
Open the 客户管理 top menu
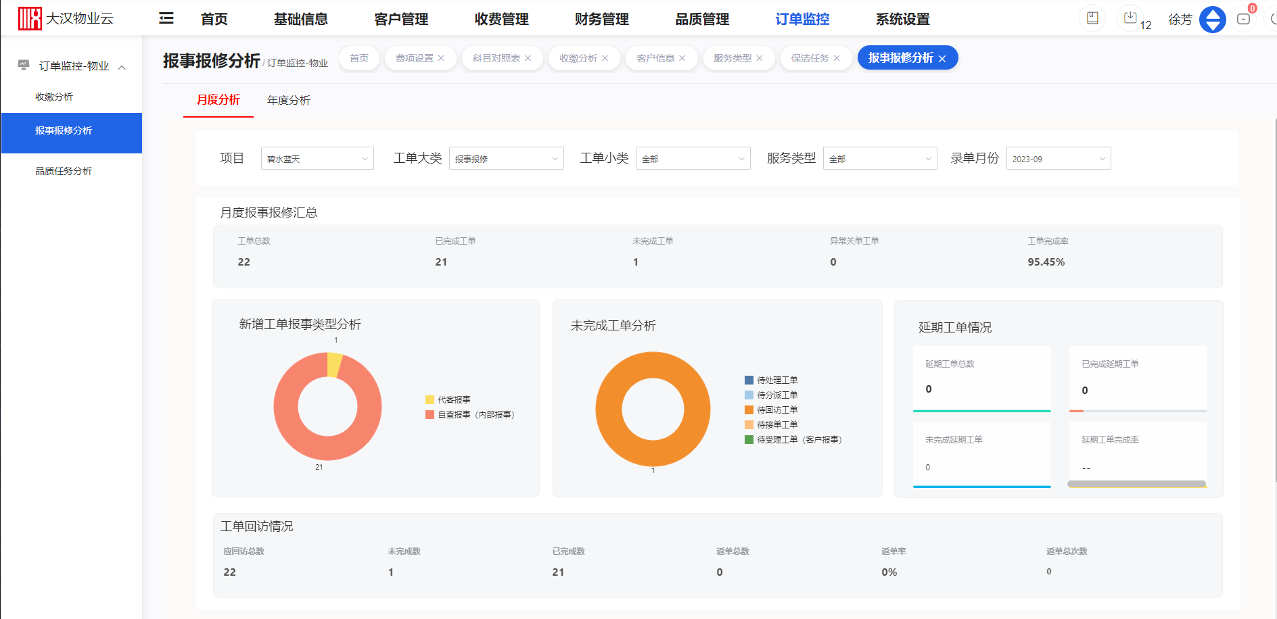pos(401,19)
